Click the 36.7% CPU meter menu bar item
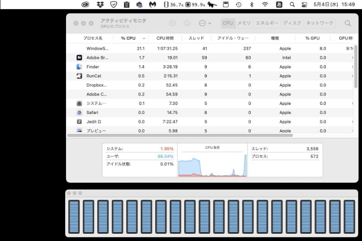362x241 pixels. pyautogui.click(x=173, y=5)
